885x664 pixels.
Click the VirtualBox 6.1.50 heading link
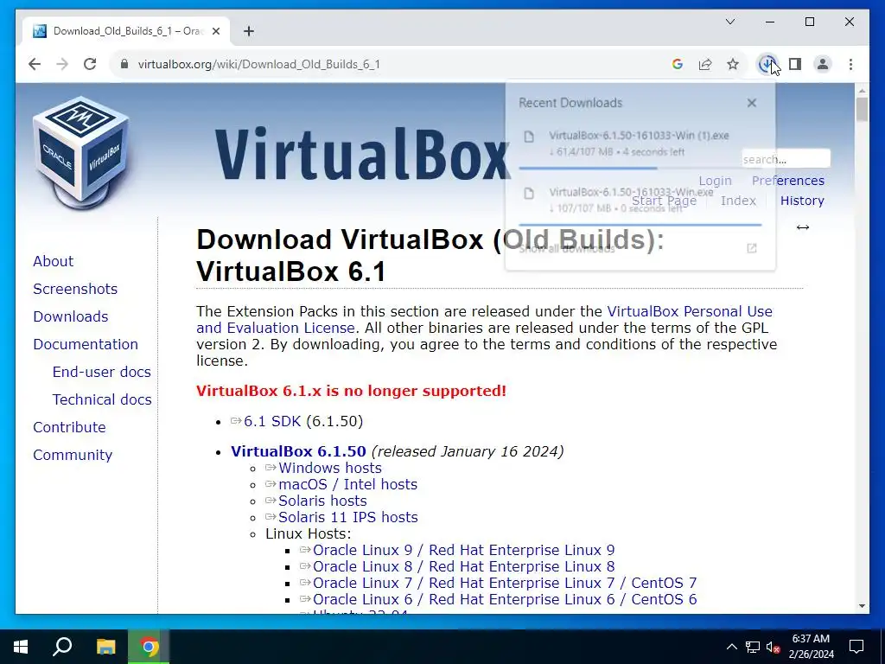[x=298, y=451]
